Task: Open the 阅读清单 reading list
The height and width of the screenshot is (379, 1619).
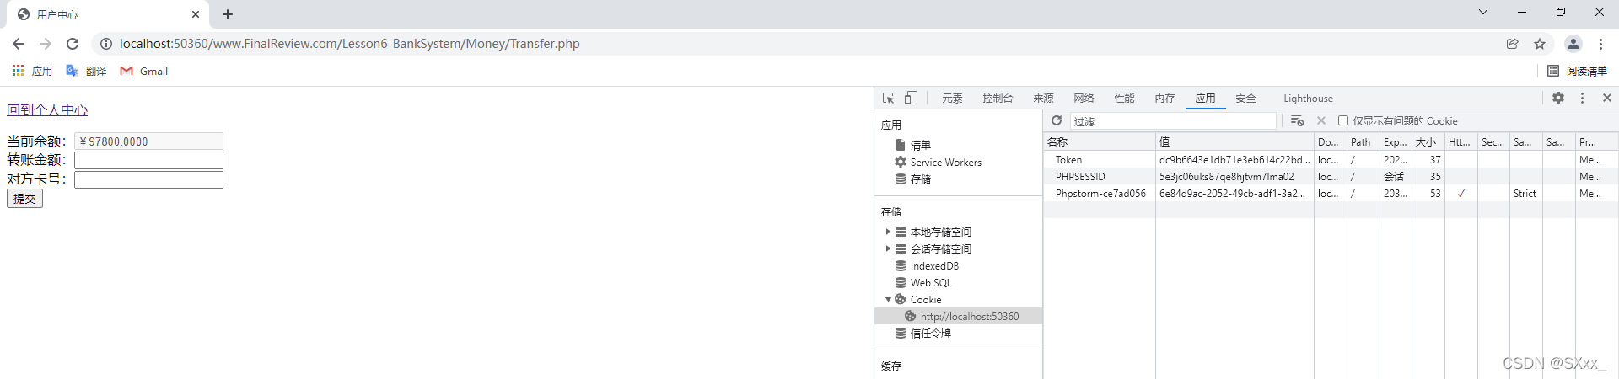Action: click(x=1578, y=71)
